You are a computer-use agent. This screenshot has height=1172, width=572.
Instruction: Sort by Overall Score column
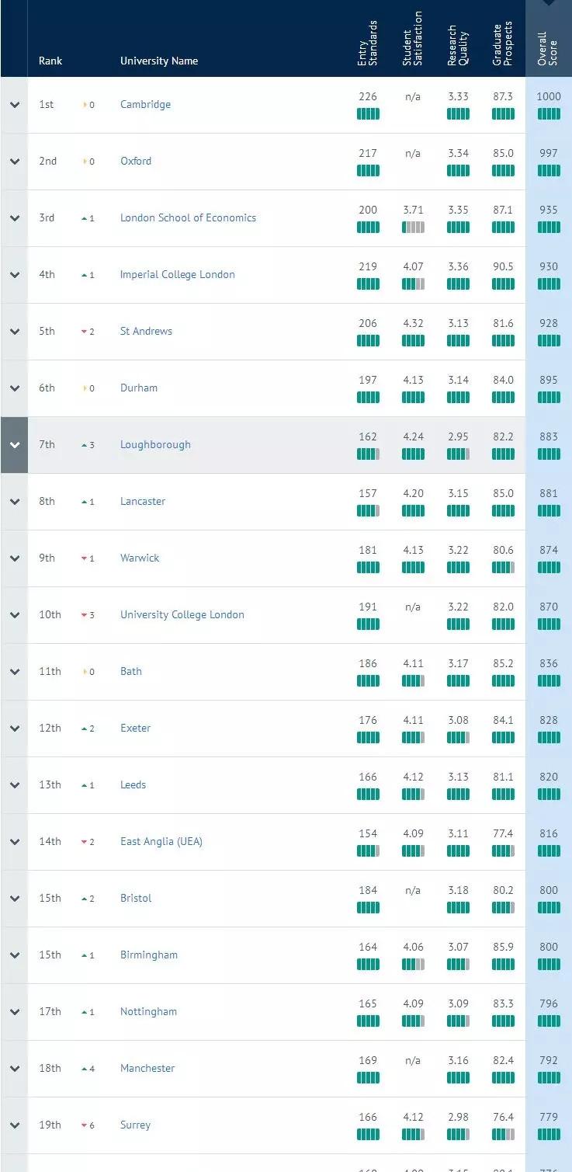548,48
